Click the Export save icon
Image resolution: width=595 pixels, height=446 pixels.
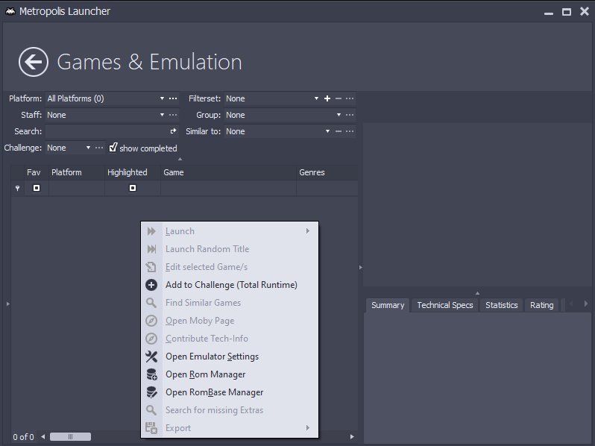pyautogui.click(x=151, y=428)
